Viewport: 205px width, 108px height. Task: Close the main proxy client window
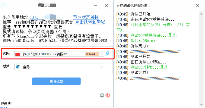click(x=106, y=6)
